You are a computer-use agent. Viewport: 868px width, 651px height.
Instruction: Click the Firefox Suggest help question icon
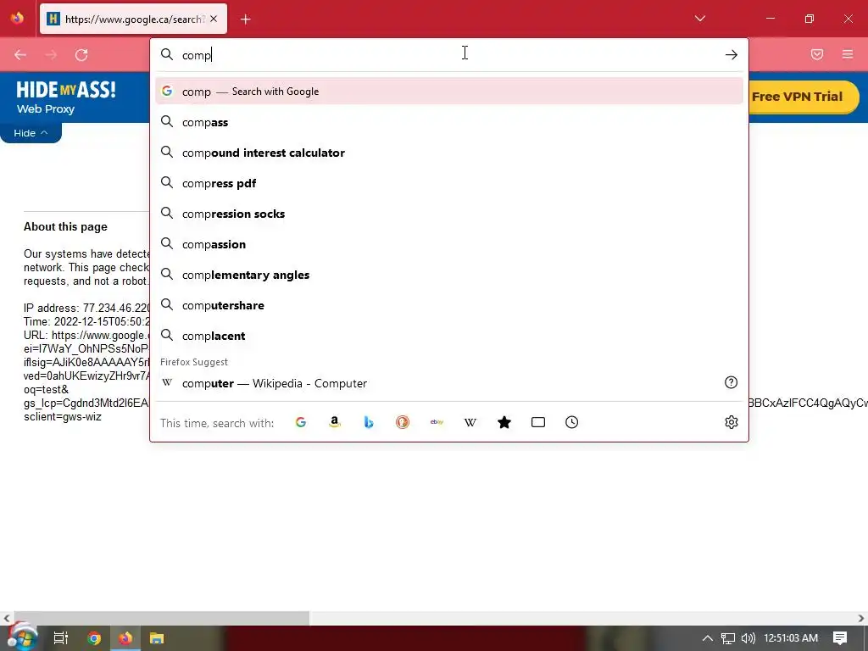[x=731, y=382]
